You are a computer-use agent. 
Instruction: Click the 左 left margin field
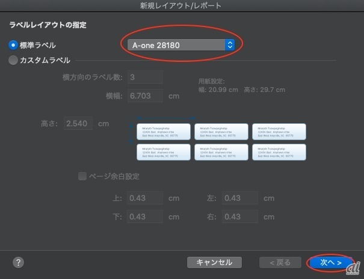pyautogui.click(x=240, y=198)
